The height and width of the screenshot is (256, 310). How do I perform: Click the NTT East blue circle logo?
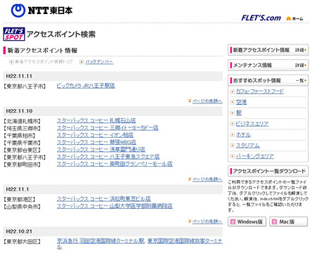pyautogui.click(x=18, y=11)
